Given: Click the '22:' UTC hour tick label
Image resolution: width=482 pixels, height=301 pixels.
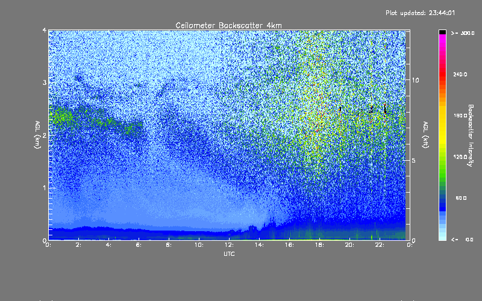Looking at the screenshot, I should click(380, 245).
